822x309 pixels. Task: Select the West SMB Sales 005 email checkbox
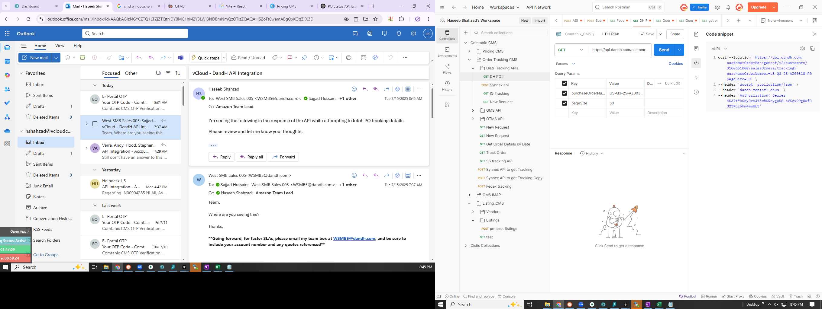coord(95,124)
